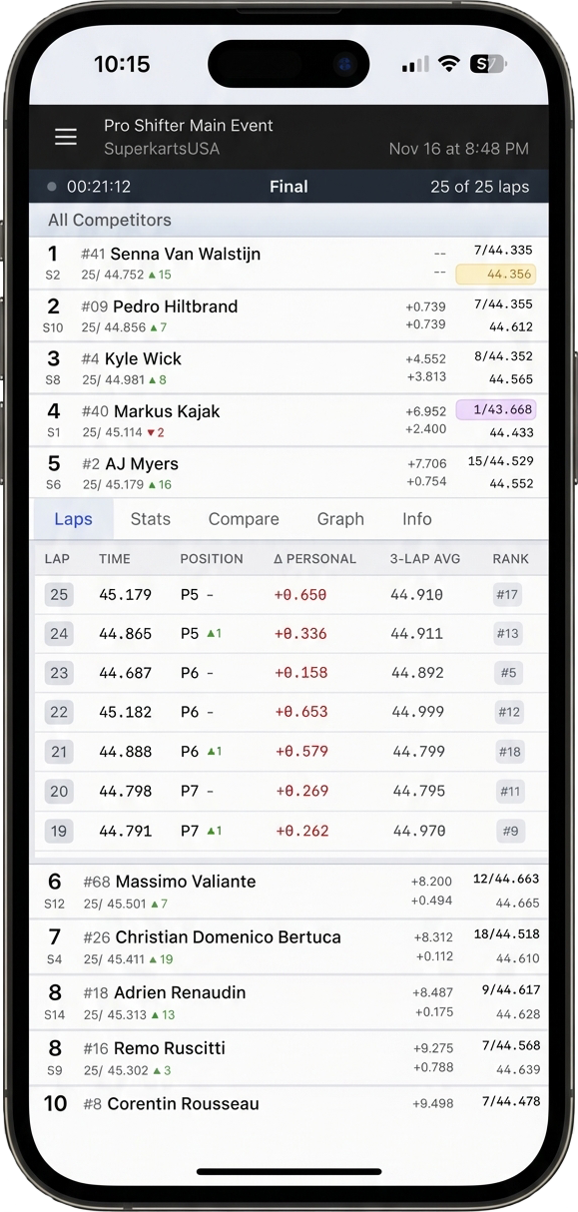Open the Graph tab
Screen dimensions: 578x1212
tap(340, 518)
